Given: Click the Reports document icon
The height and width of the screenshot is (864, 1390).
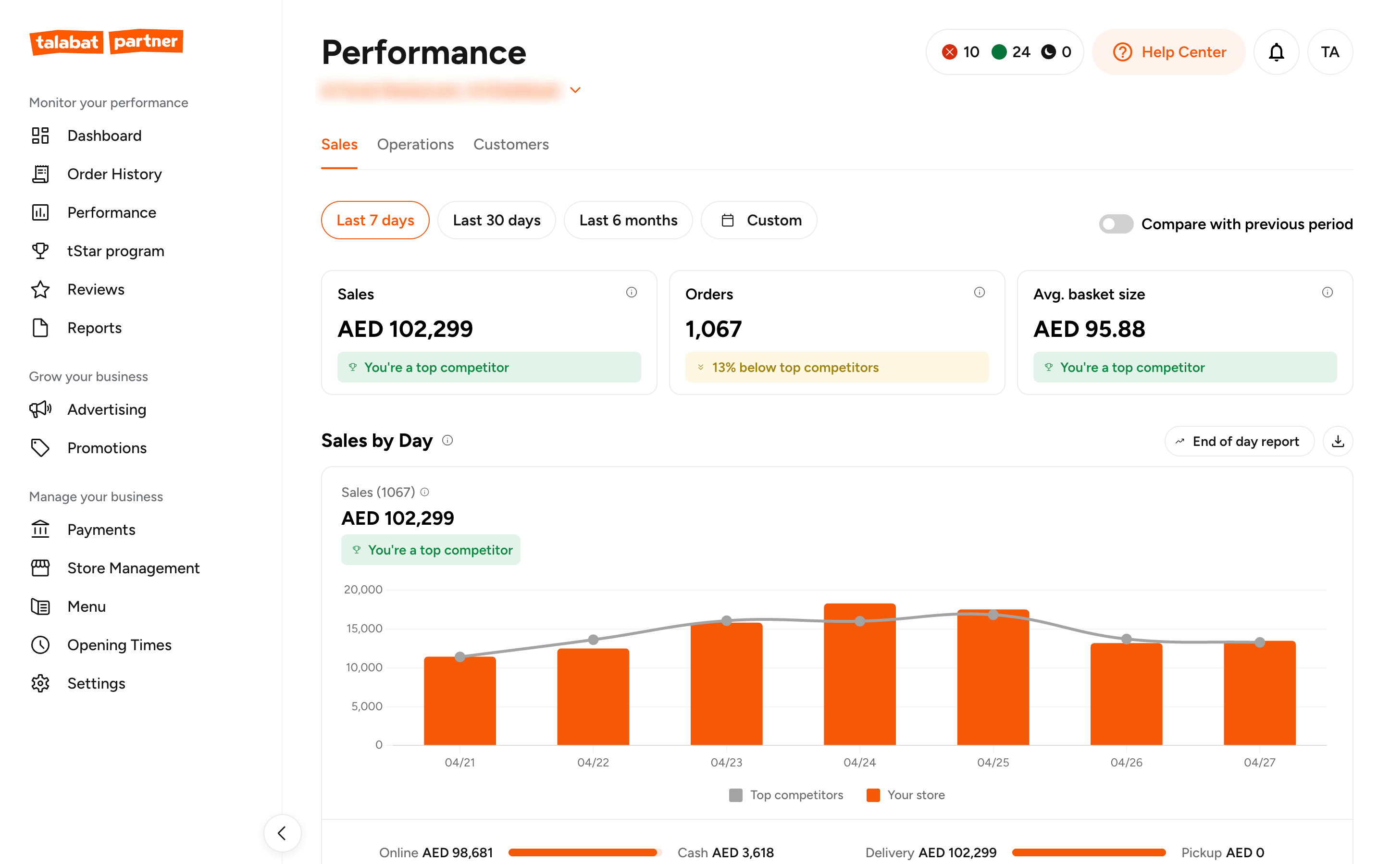Looking at the screenshot, I should (40, 328).
